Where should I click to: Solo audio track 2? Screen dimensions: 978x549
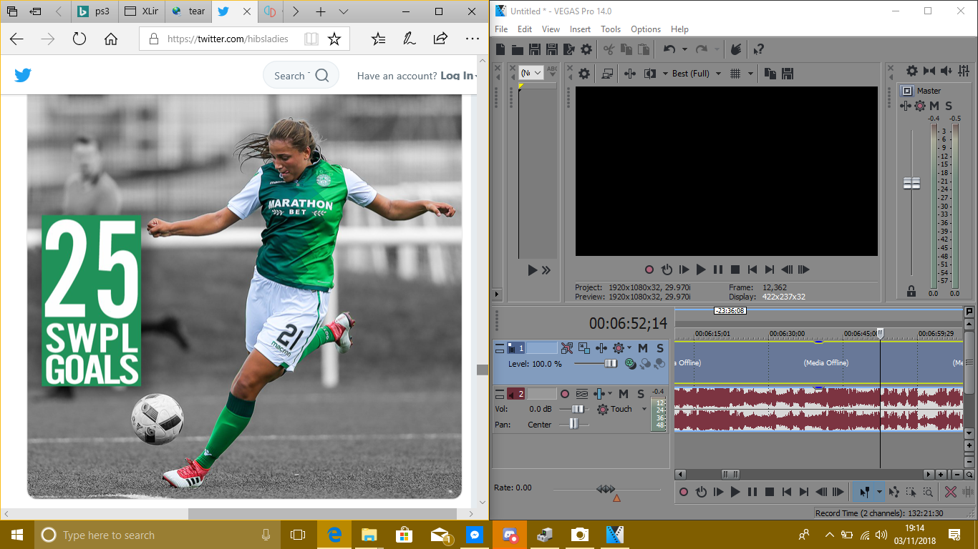[641, 394]
